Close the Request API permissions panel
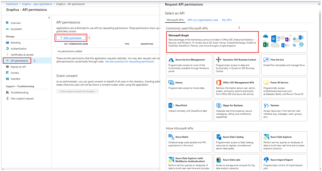This screenshot has height=171, width=322. click(x=319, y=4)
